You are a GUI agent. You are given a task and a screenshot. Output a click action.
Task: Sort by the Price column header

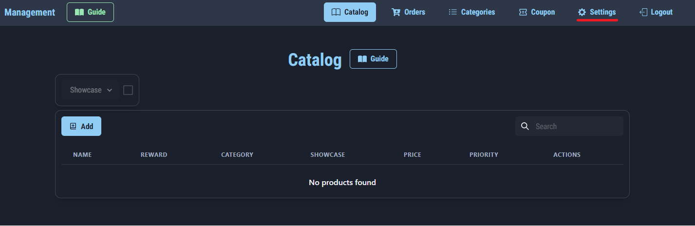pyautogui.click(x=412, y=155)
